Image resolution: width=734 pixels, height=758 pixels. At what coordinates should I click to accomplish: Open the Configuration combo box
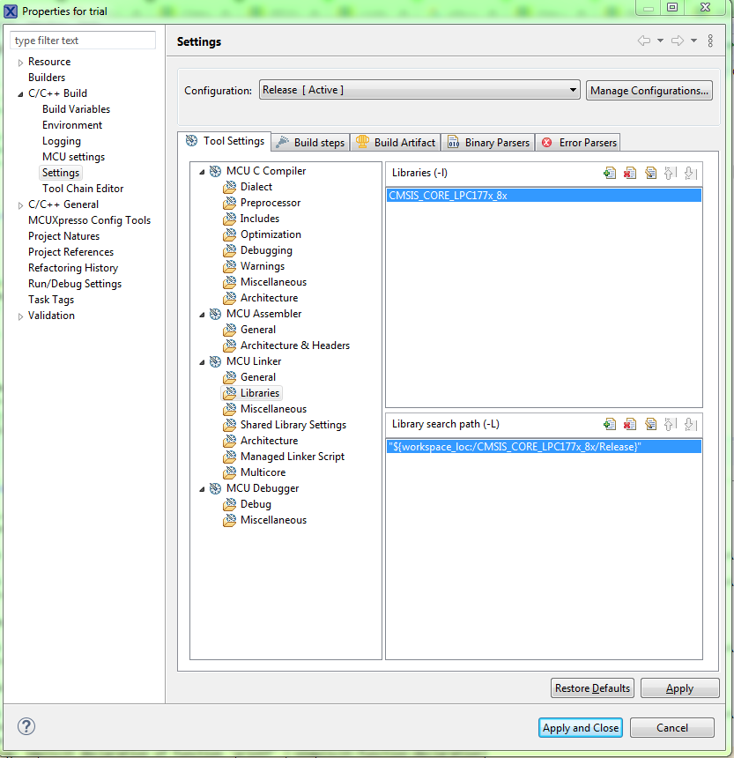coord(419,90)
